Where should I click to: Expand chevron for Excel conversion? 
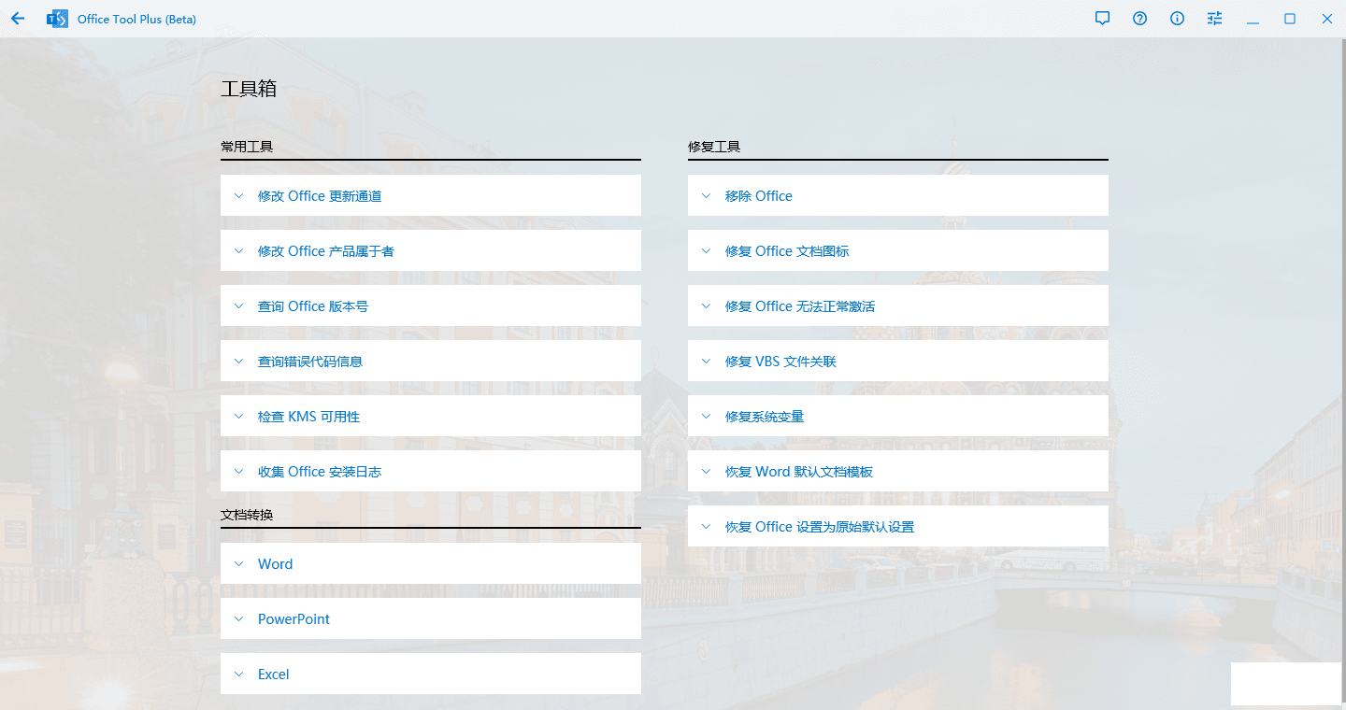coord(238,674)
